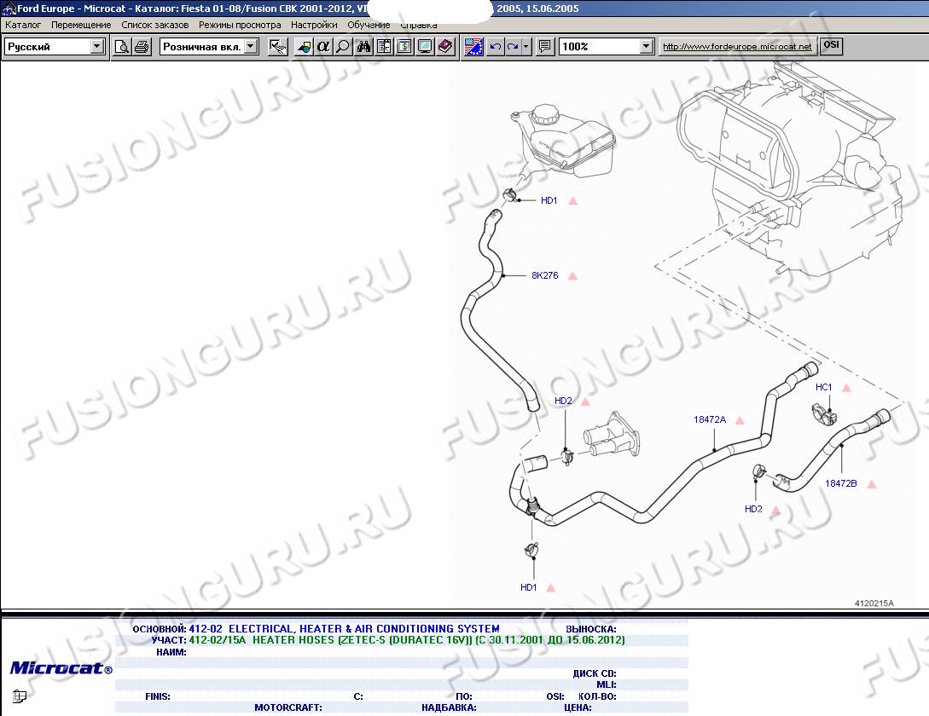Click the Microcat logo
This screenshot has height=716, width=929.
tap(61, 668)
